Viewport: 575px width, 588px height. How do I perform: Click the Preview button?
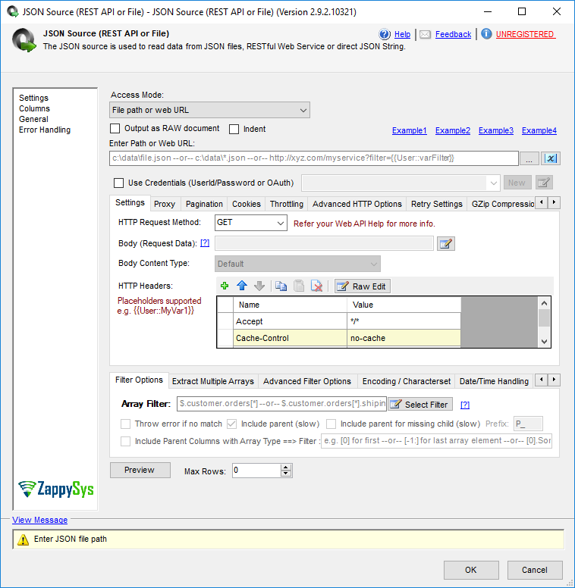click(140, 471)
